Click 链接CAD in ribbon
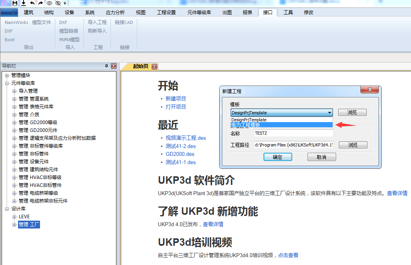Viewport: 411px width, 265px height. pyautogui.click(x=124, y=22)
